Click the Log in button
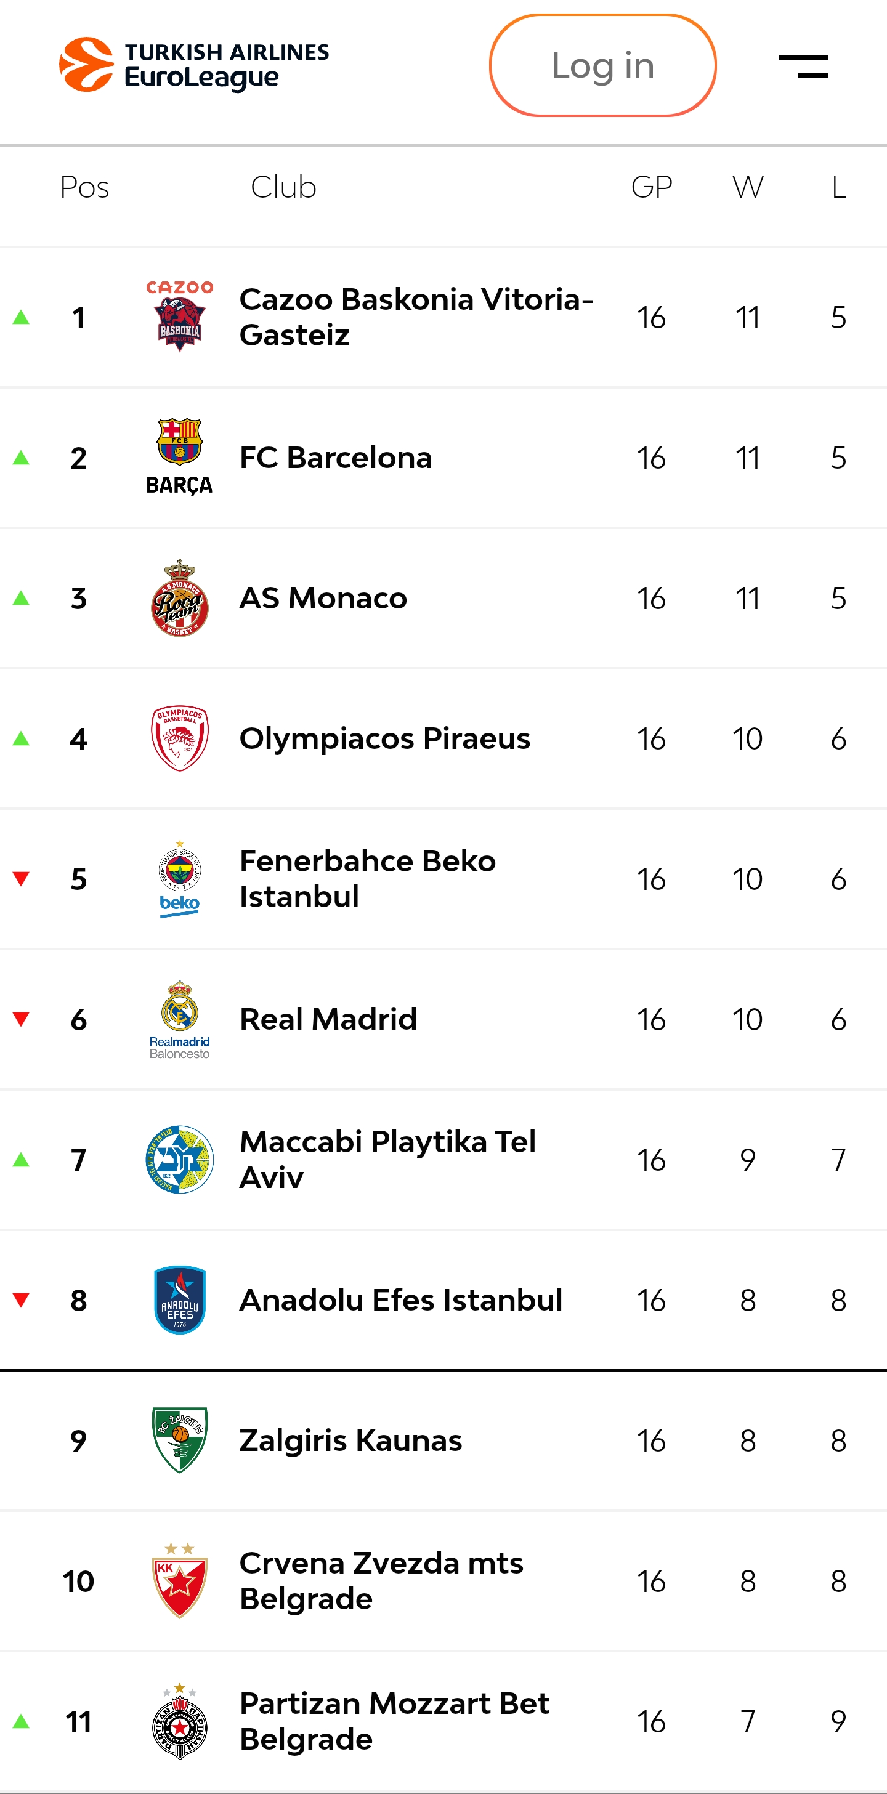This screenshot has width=887, height=1794. click(602, 65)
